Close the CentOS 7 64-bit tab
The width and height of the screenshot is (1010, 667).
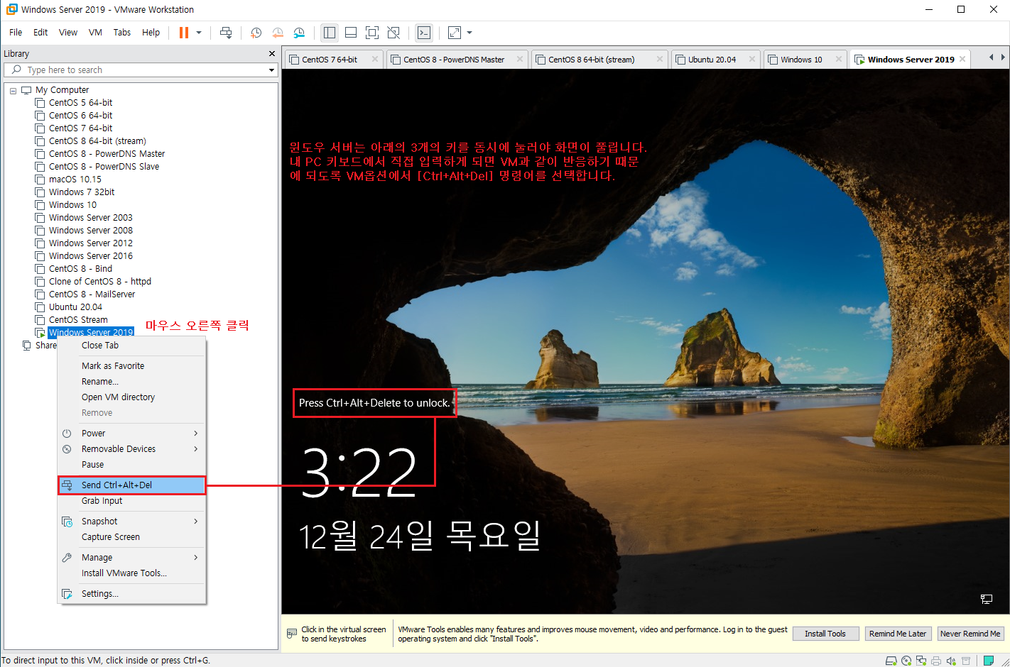pos(375,59)
